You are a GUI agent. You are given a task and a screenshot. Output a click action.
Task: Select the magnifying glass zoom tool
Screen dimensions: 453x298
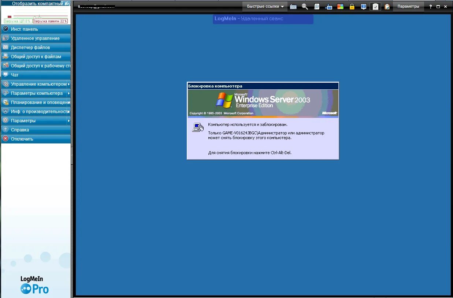point(305,7)
